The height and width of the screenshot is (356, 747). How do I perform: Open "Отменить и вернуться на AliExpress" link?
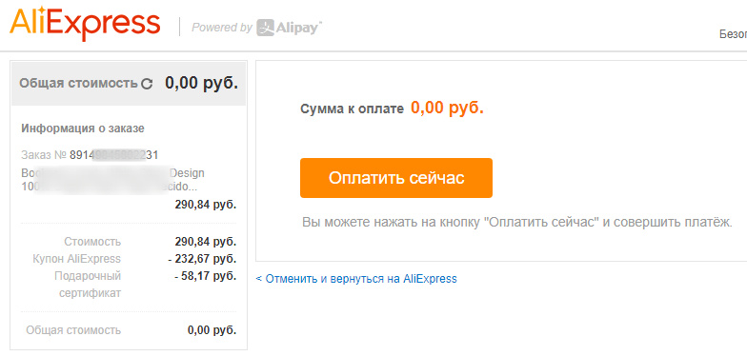[356, 278]
